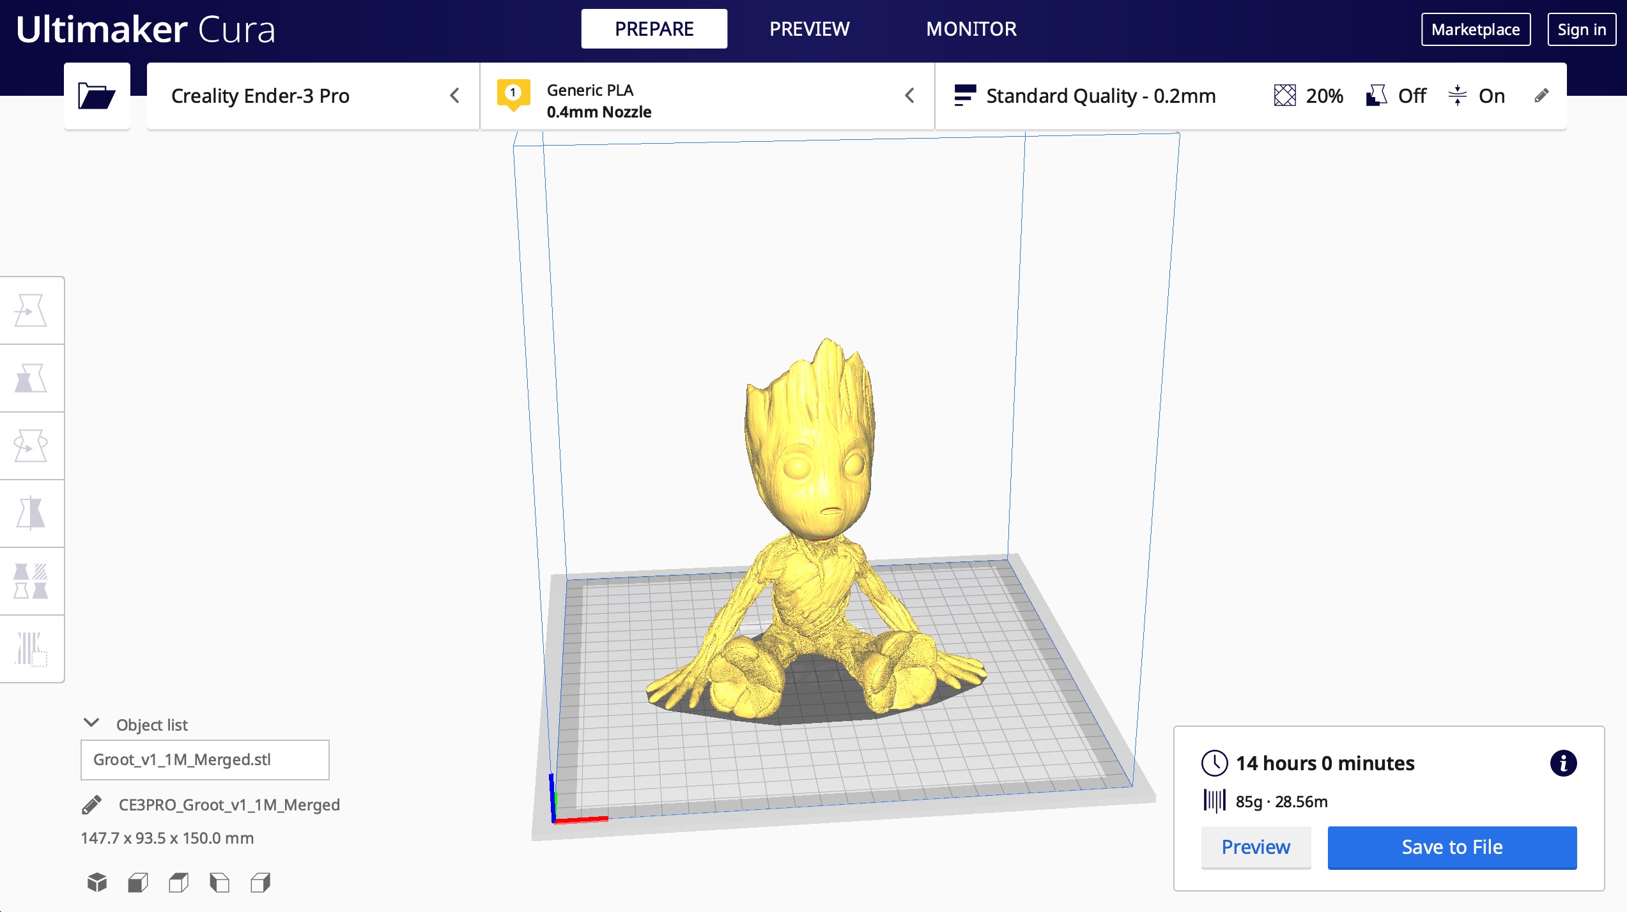Click the pencil/edit settings icon top right
The height and width of the screenshot is (912, 1627).
coord(1542,96)
